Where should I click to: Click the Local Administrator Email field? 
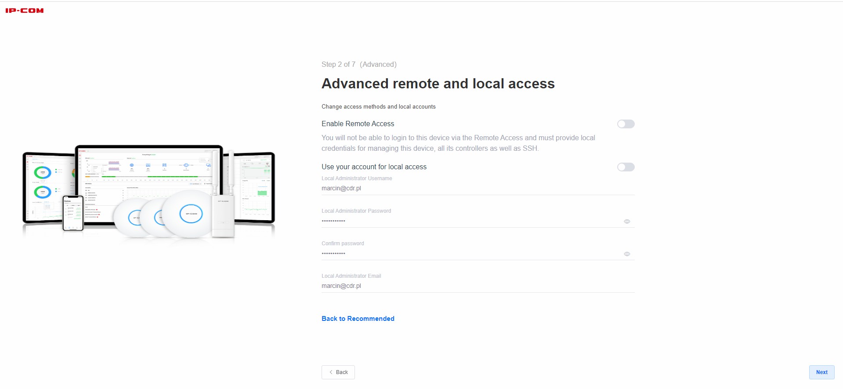[x=478, y=286]
